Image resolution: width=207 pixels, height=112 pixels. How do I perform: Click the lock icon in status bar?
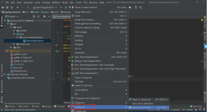pos(196,110)
